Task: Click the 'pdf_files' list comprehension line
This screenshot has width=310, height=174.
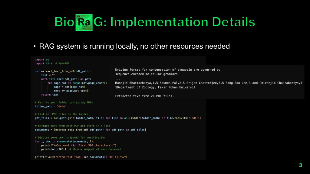Action: click(x=118, y=118)
